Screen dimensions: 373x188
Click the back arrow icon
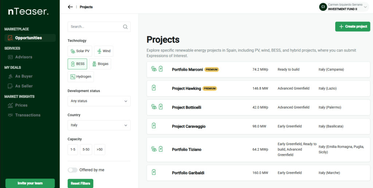pyautogui.click(x=70, y=7)
